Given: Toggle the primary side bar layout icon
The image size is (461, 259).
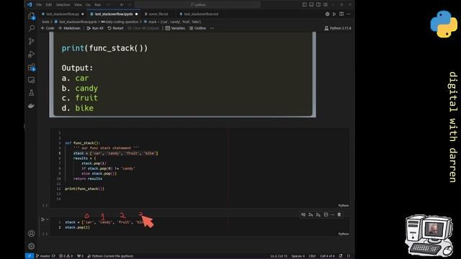Looking at the screenshot, I should coord(304,5).
